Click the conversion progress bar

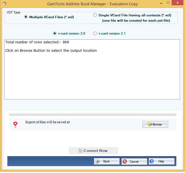coord(93,115)
